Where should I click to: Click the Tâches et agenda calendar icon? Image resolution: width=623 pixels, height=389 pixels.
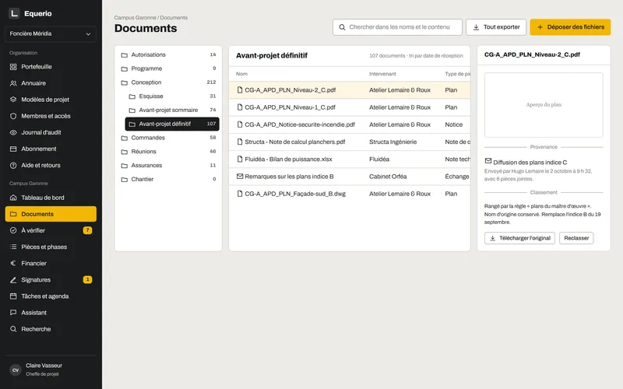pyautogui.click(x=13, y=296)
